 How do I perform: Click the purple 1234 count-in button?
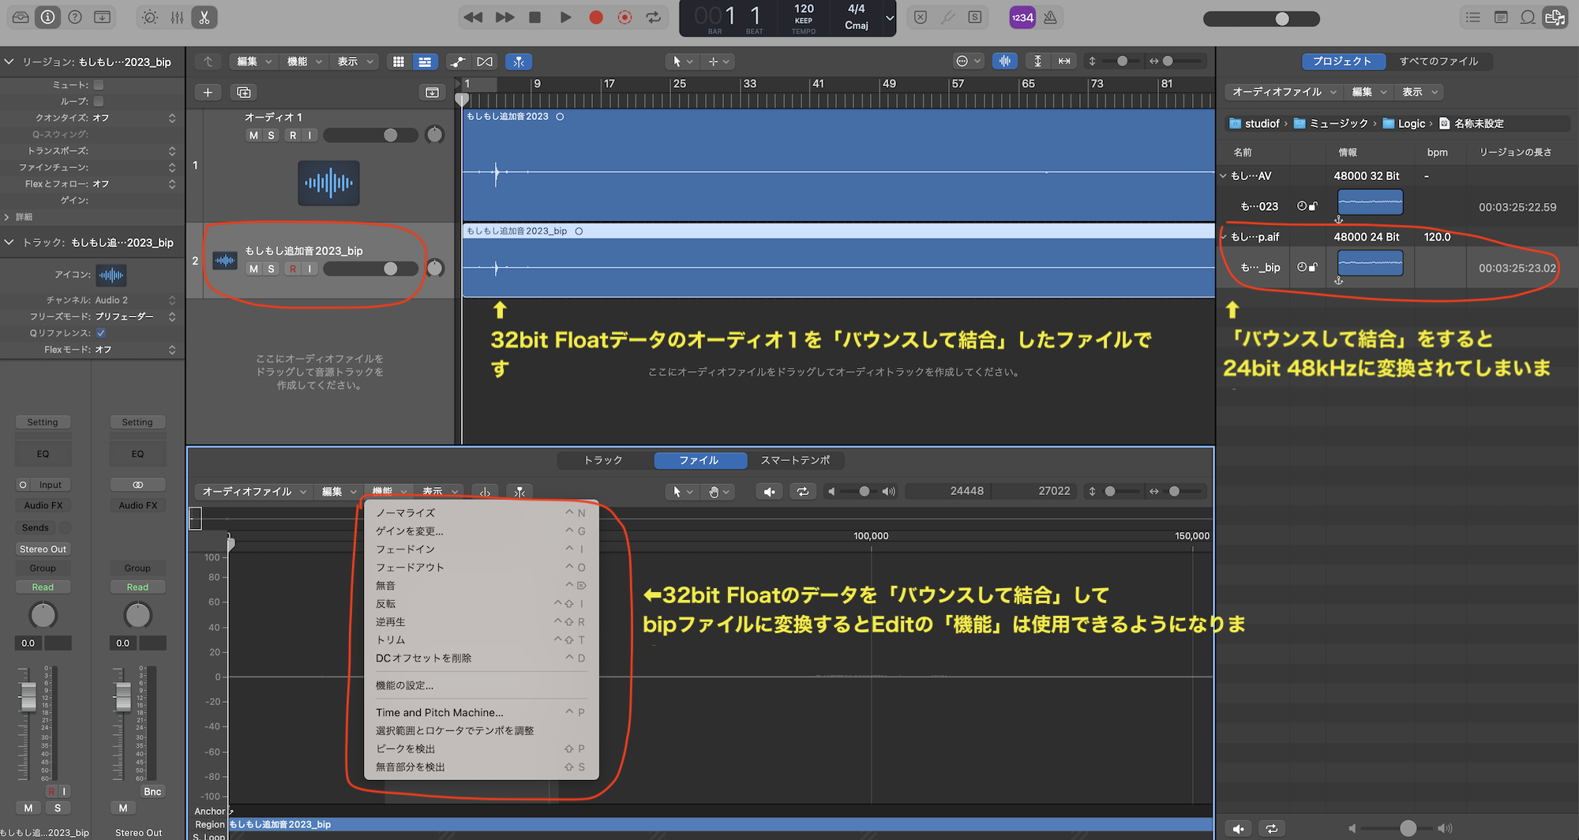[x=1022, y=17]
